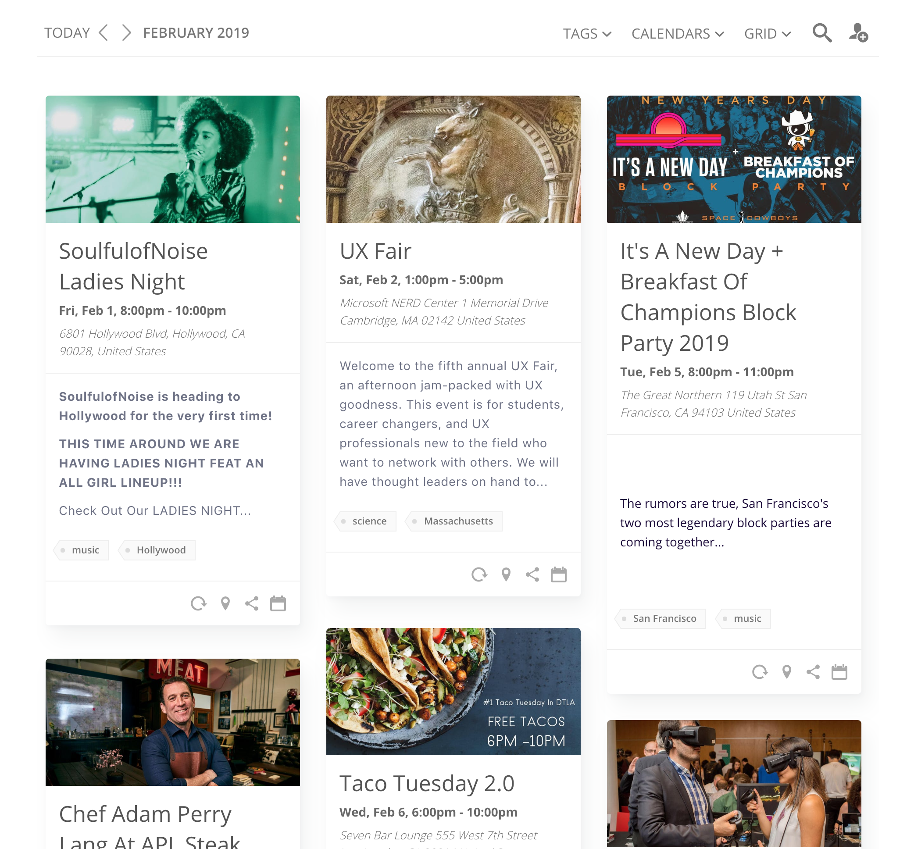Viewport: 907px width, 849px height.
Task: Click the add user subscribe icon
Action: (858, 33)
